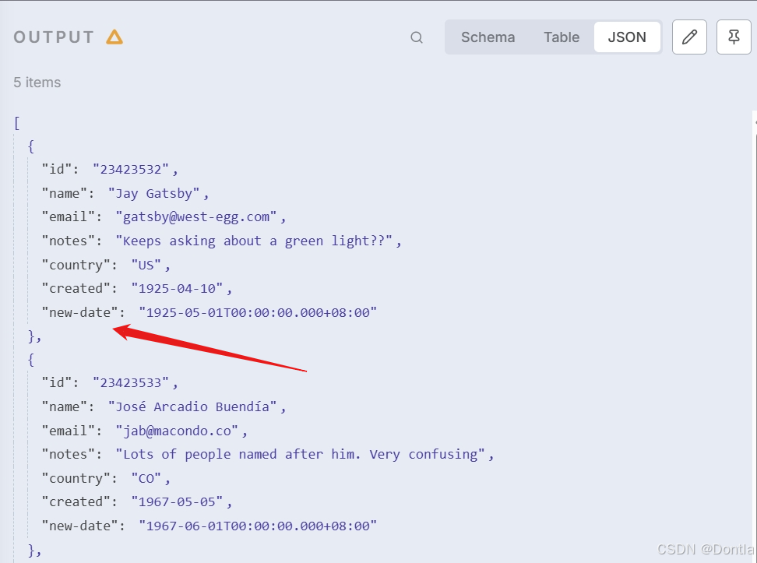The width and height of the screenshot is (757, 563).
Task: Switch to the Schema view tab
Action: pos(488,37)
